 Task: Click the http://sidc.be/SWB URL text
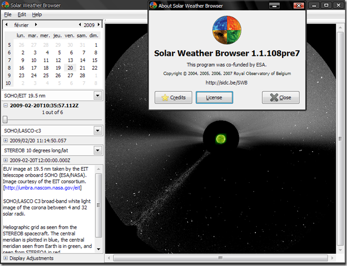(x=227, y=83)
